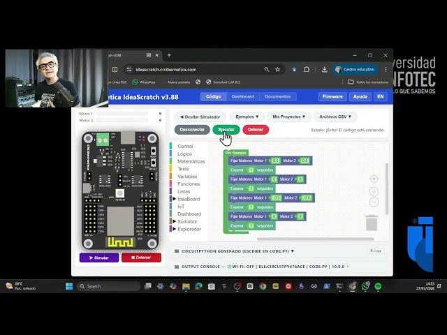This screenshot has height=335, width=447.
Task: Switch to the Documentos tab
Action: (x=278, y=96)
